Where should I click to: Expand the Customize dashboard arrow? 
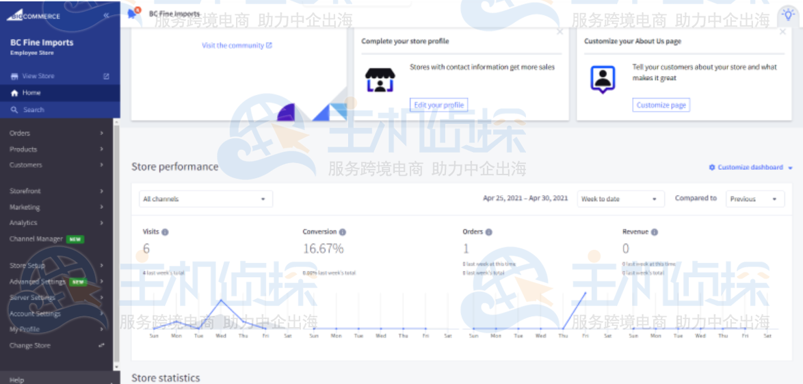[x=790, y=168]
